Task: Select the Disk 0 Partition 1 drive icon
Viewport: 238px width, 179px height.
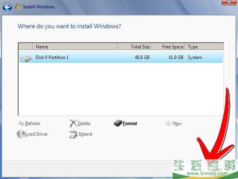Action: click(26, 59)
